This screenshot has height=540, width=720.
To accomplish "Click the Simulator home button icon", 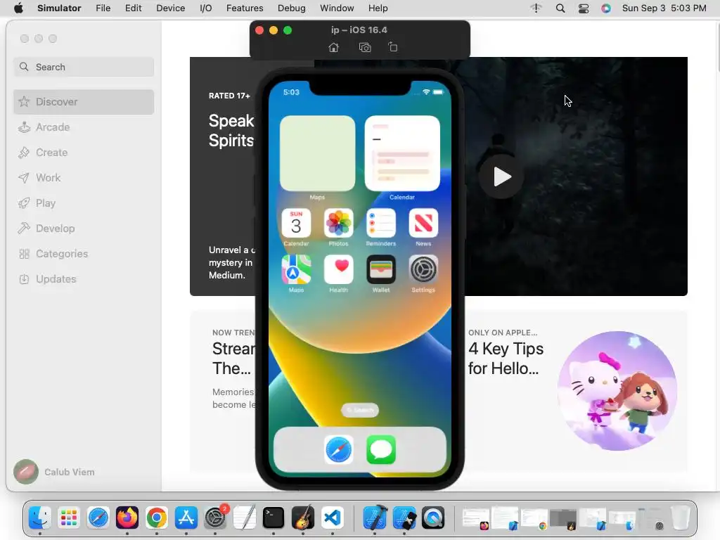I will [334, 47].
